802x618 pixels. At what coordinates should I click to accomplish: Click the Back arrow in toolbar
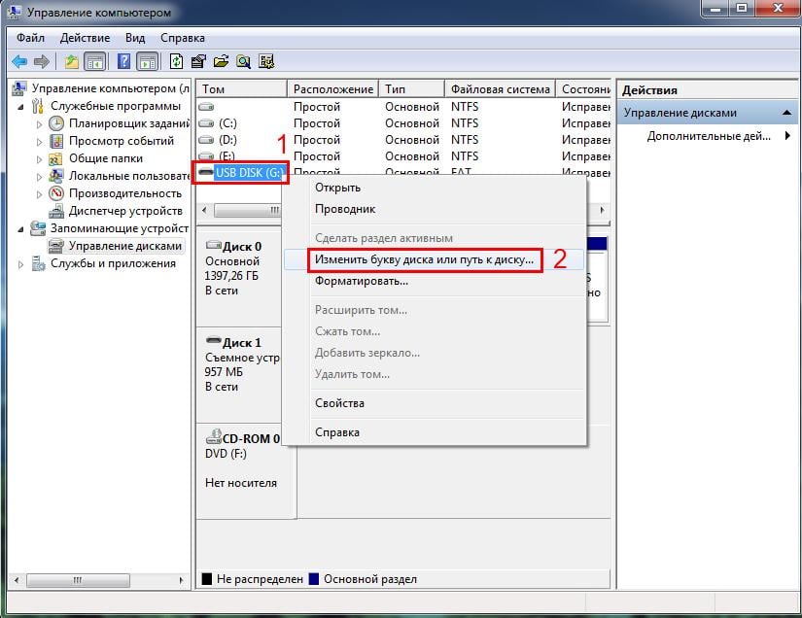18,61
